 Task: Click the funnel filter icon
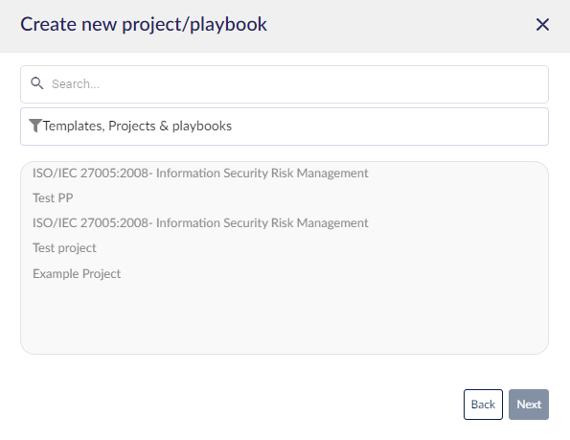pyautogui.click(x=35, y=126)
